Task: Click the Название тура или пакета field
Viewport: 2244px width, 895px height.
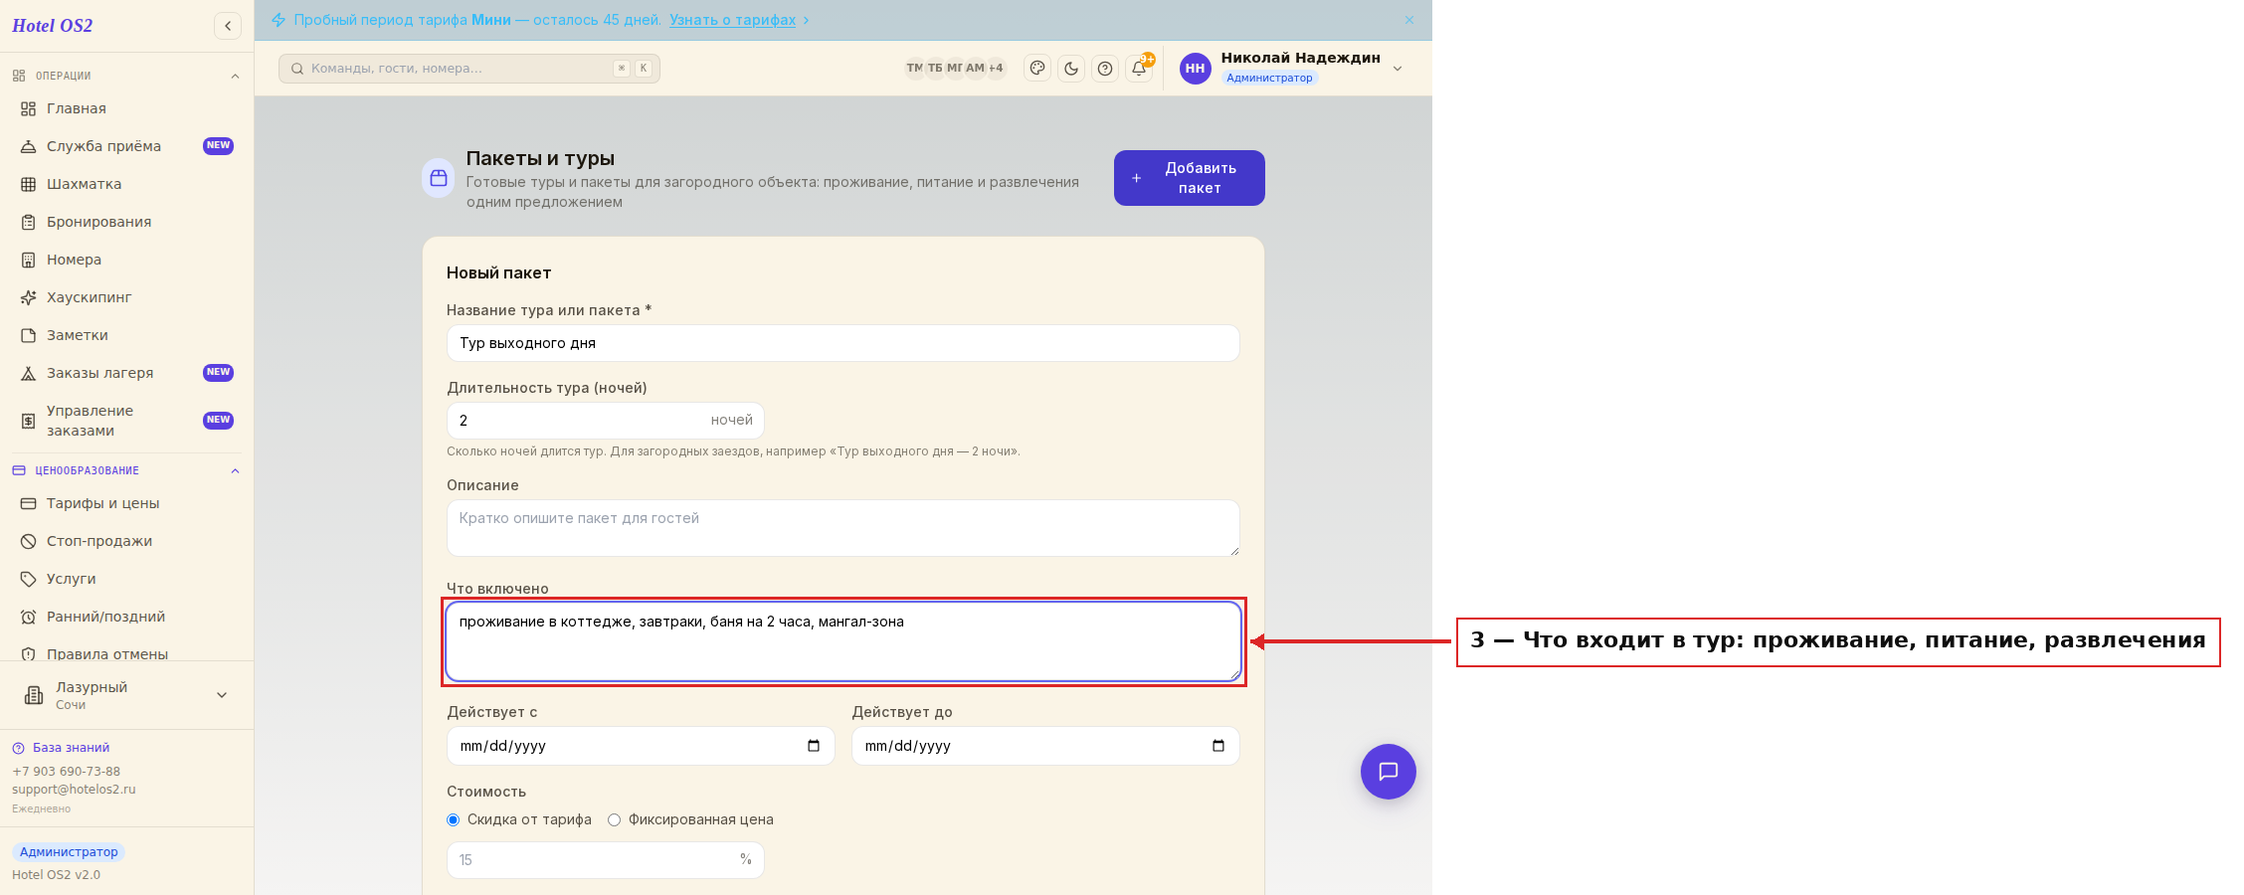Action: click(x=843, y=343)
